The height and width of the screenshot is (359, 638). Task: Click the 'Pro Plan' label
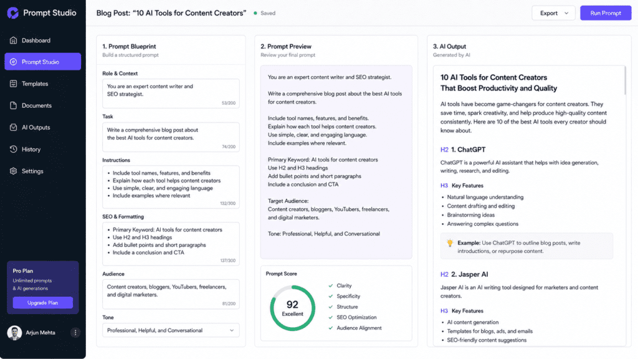coord(23,271)
